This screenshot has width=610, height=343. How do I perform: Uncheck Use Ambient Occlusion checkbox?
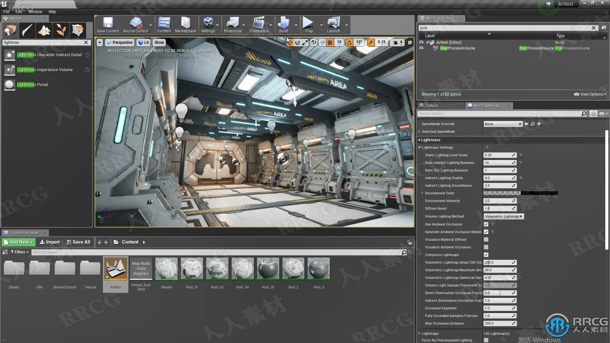[486, 224]
